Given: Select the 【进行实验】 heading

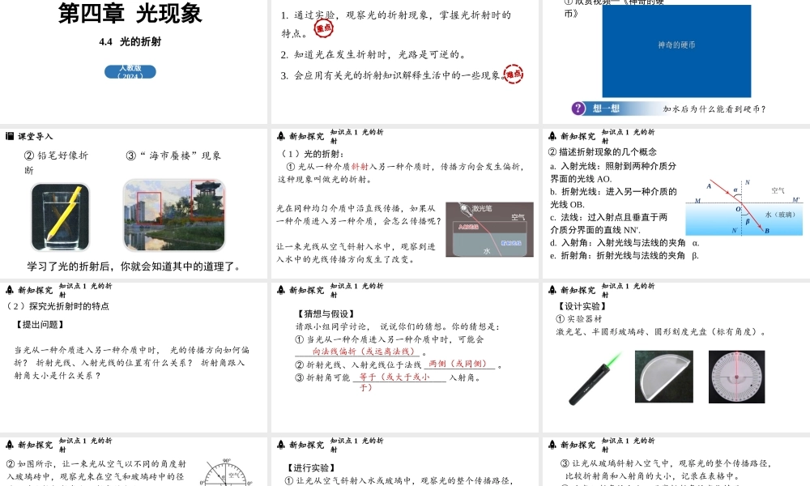Looking at the screenshot, I should coord(311,468).
